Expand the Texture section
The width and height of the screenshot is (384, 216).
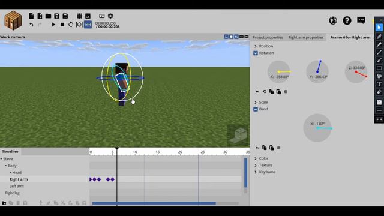pos(256,166)
